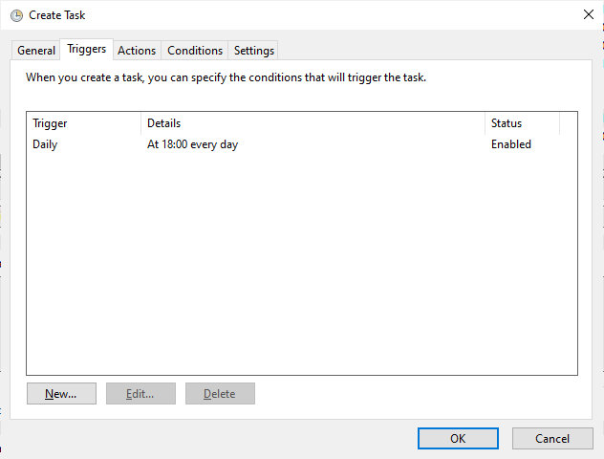Screen dimensions: 604x459
Task: Click the Edit... button
Action: pyautogui.click(x=141, y=393)
